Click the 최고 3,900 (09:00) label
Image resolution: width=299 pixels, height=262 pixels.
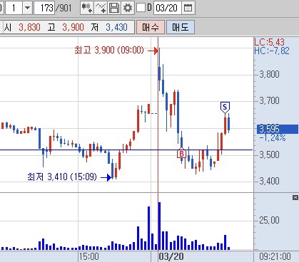(109, 51)
